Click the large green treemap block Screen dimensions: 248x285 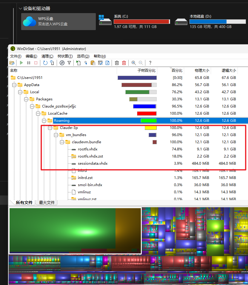(62, 228)
